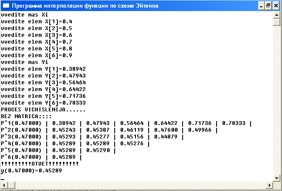Click the row label 'P^2(0.47000)'

point(21,130)
